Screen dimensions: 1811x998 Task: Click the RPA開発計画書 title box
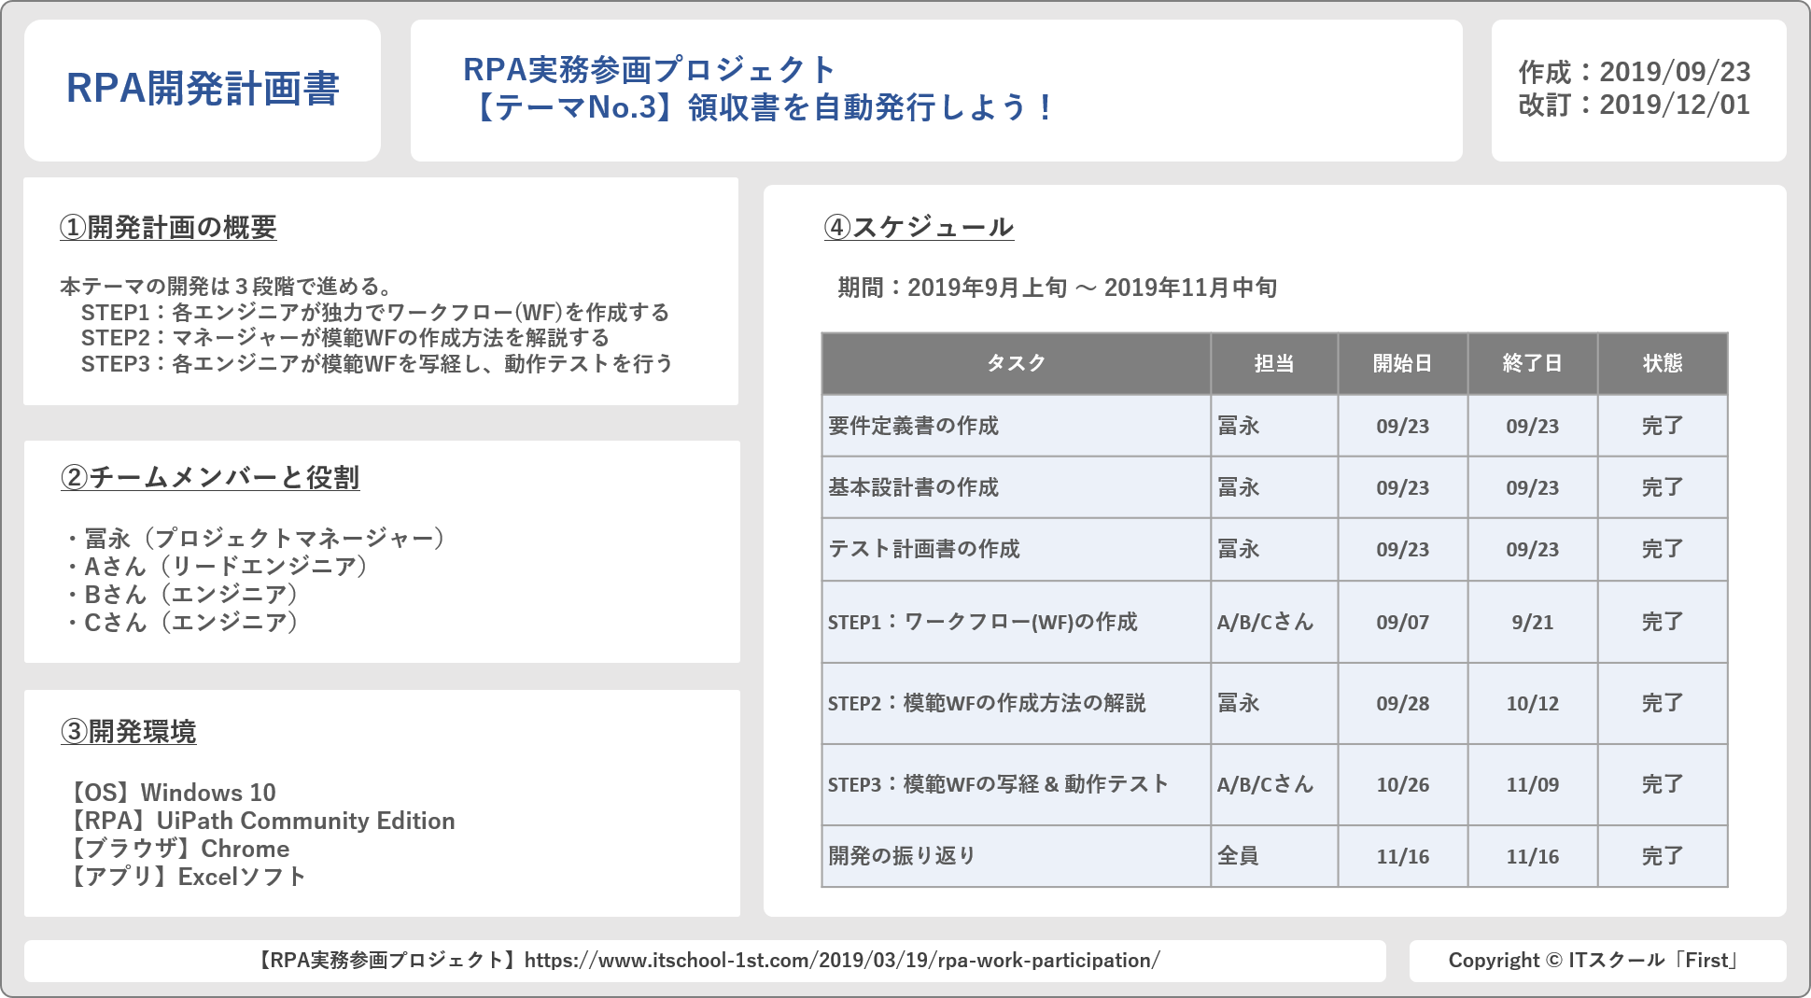[203, 90]
